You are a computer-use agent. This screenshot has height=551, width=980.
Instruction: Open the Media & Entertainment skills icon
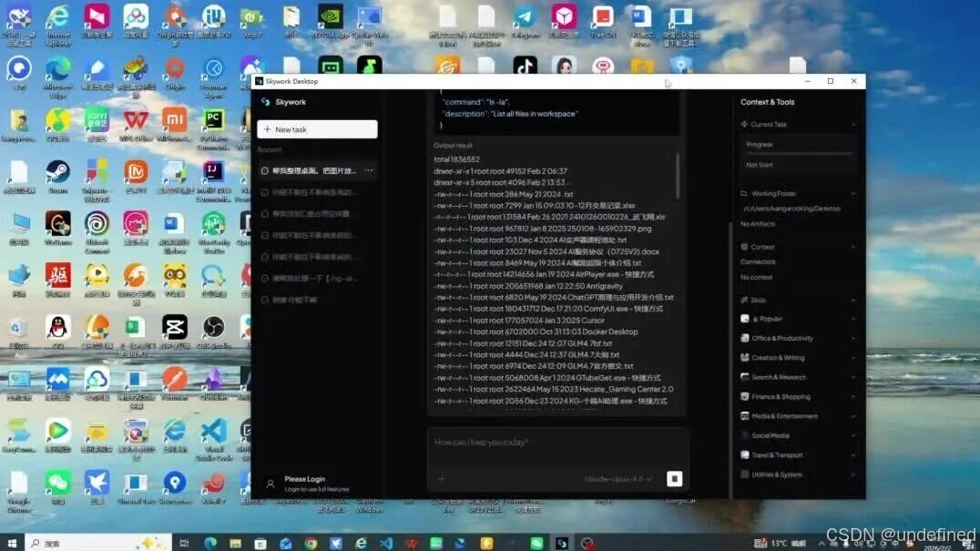tap(744, 416)
